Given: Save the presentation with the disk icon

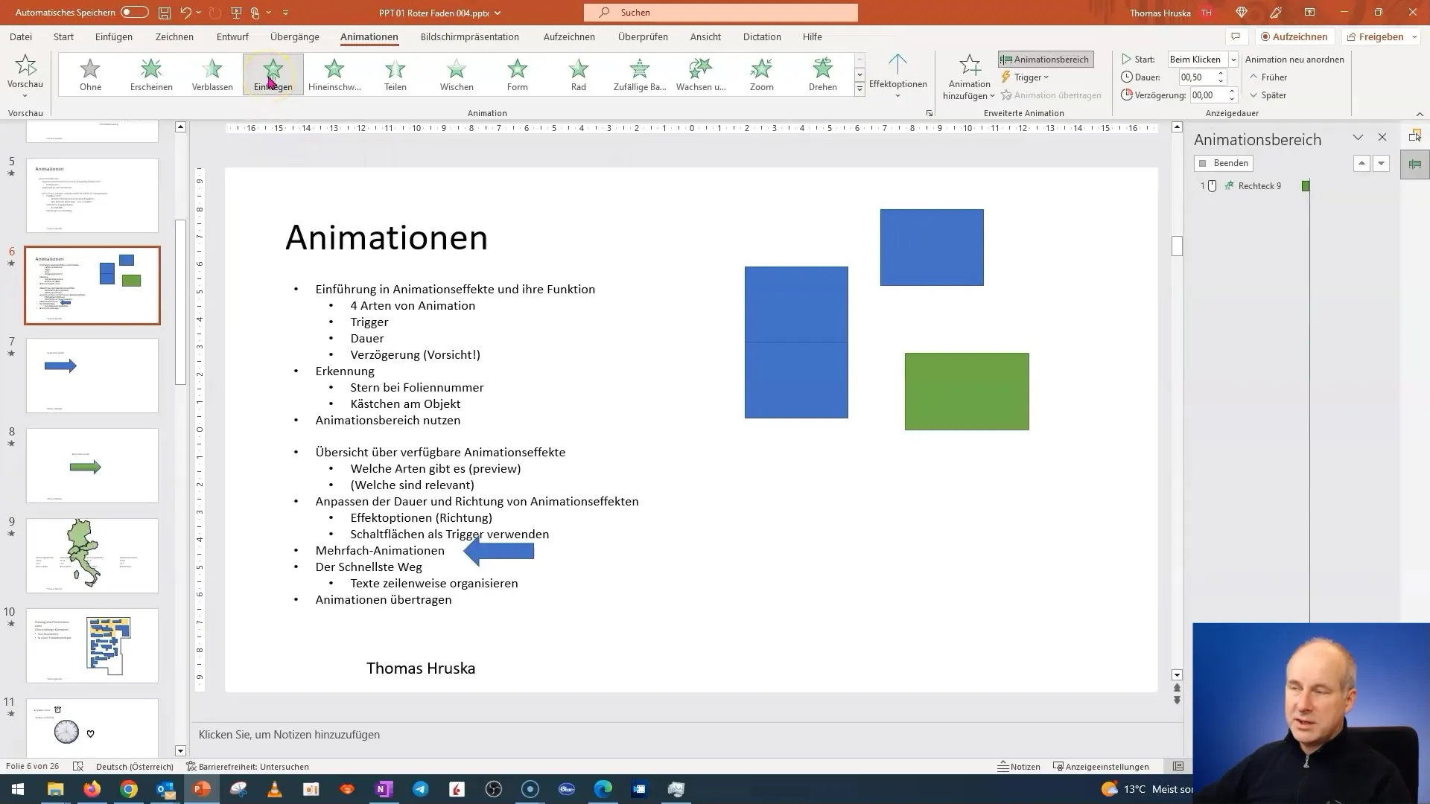Looking at the screenshot, I should coord(164,13).
